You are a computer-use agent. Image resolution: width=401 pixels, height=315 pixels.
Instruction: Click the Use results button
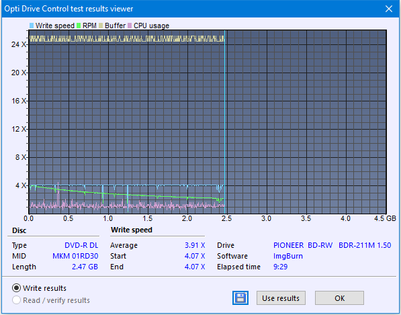click(281, 298)
